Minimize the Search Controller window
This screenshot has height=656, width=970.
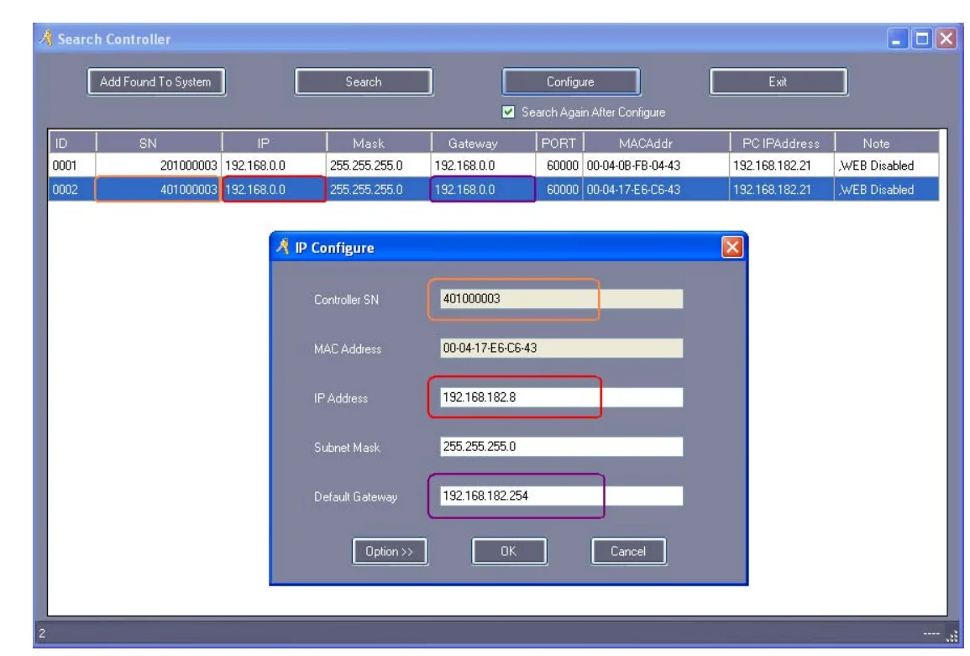[896, 39]
